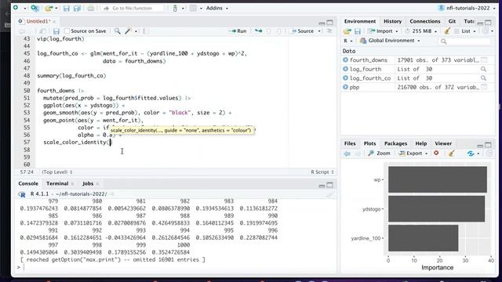
Task: Inspect log_fourth with magnifier icon
Action: pyautogui.click(x=483, y=69)
